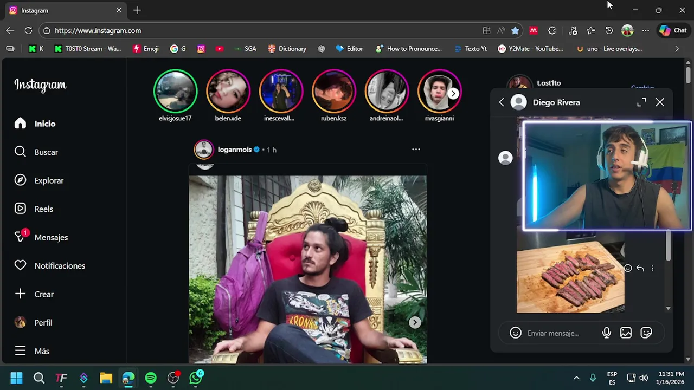Open Spotify from taskbar

(151, 378)
